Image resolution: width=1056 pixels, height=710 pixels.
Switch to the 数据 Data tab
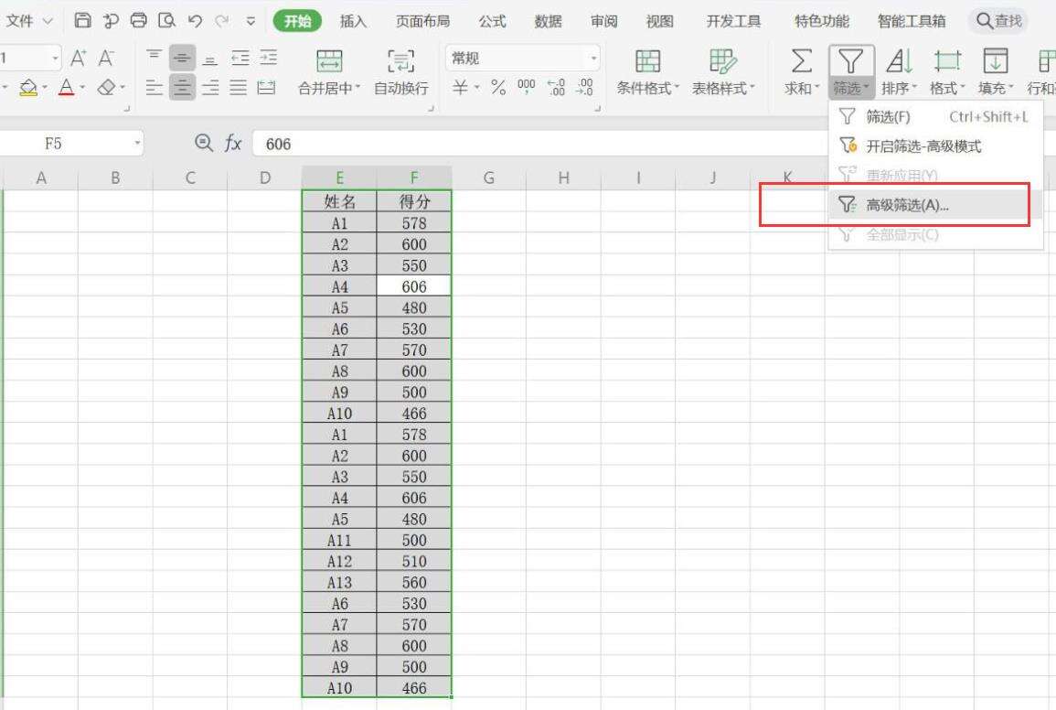pos(549,21)
